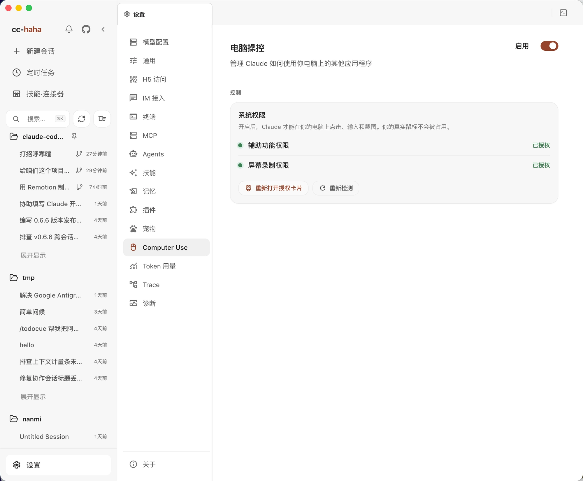
Task: Open H5 访问 settings section
Action: (166, 80)
